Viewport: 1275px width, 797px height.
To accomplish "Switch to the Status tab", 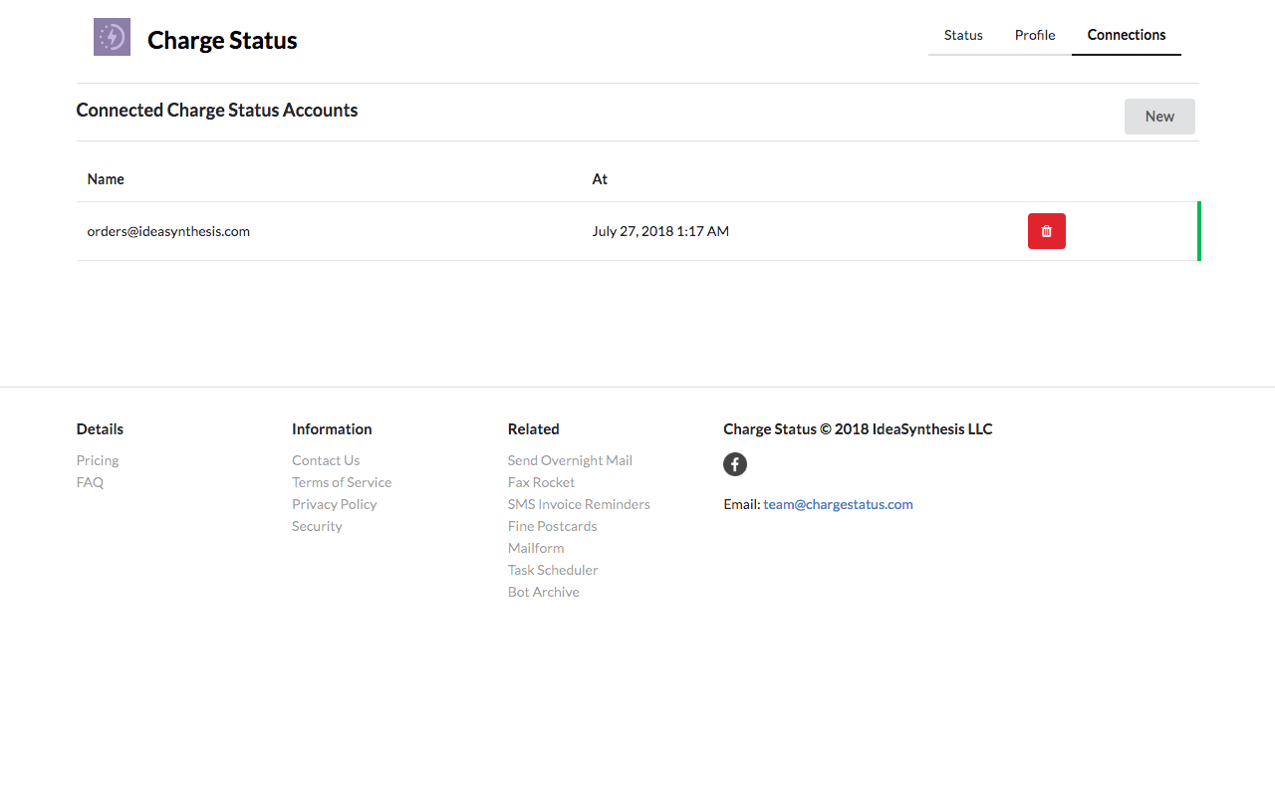I will pos(963,35).
